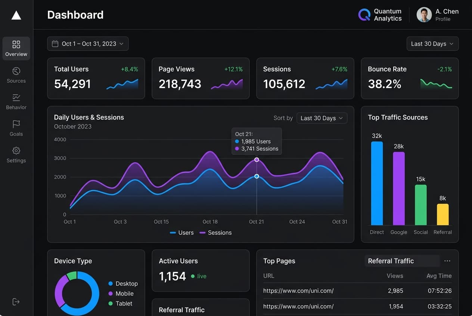Click the Oct 24 x-axis label

297,222
